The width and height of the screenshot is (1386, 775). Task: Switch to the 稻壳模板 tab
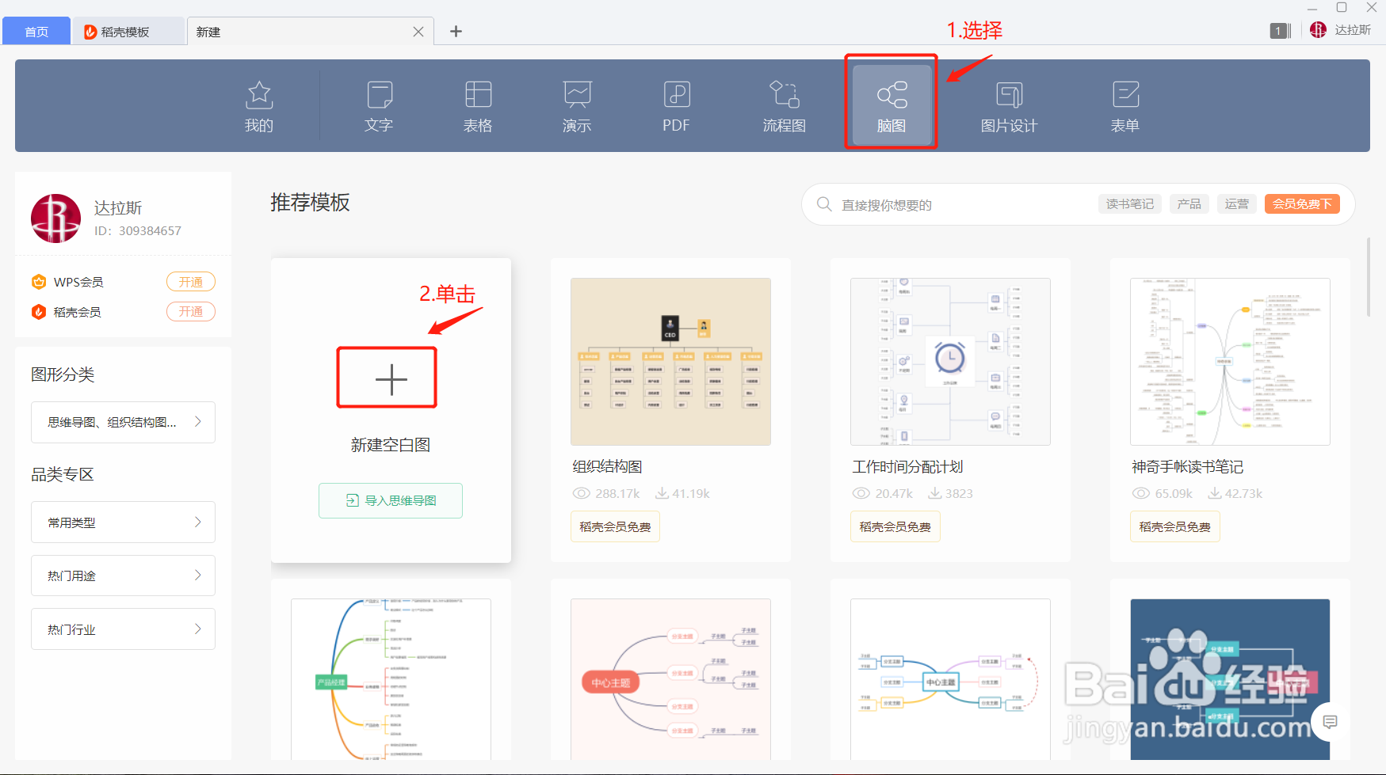coord(128,32)
